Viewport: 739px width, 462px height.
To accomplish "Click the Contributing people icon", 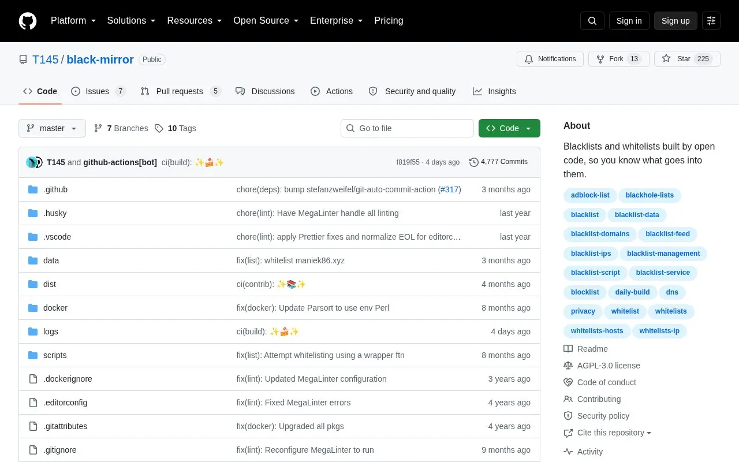I will click(568, 399).
